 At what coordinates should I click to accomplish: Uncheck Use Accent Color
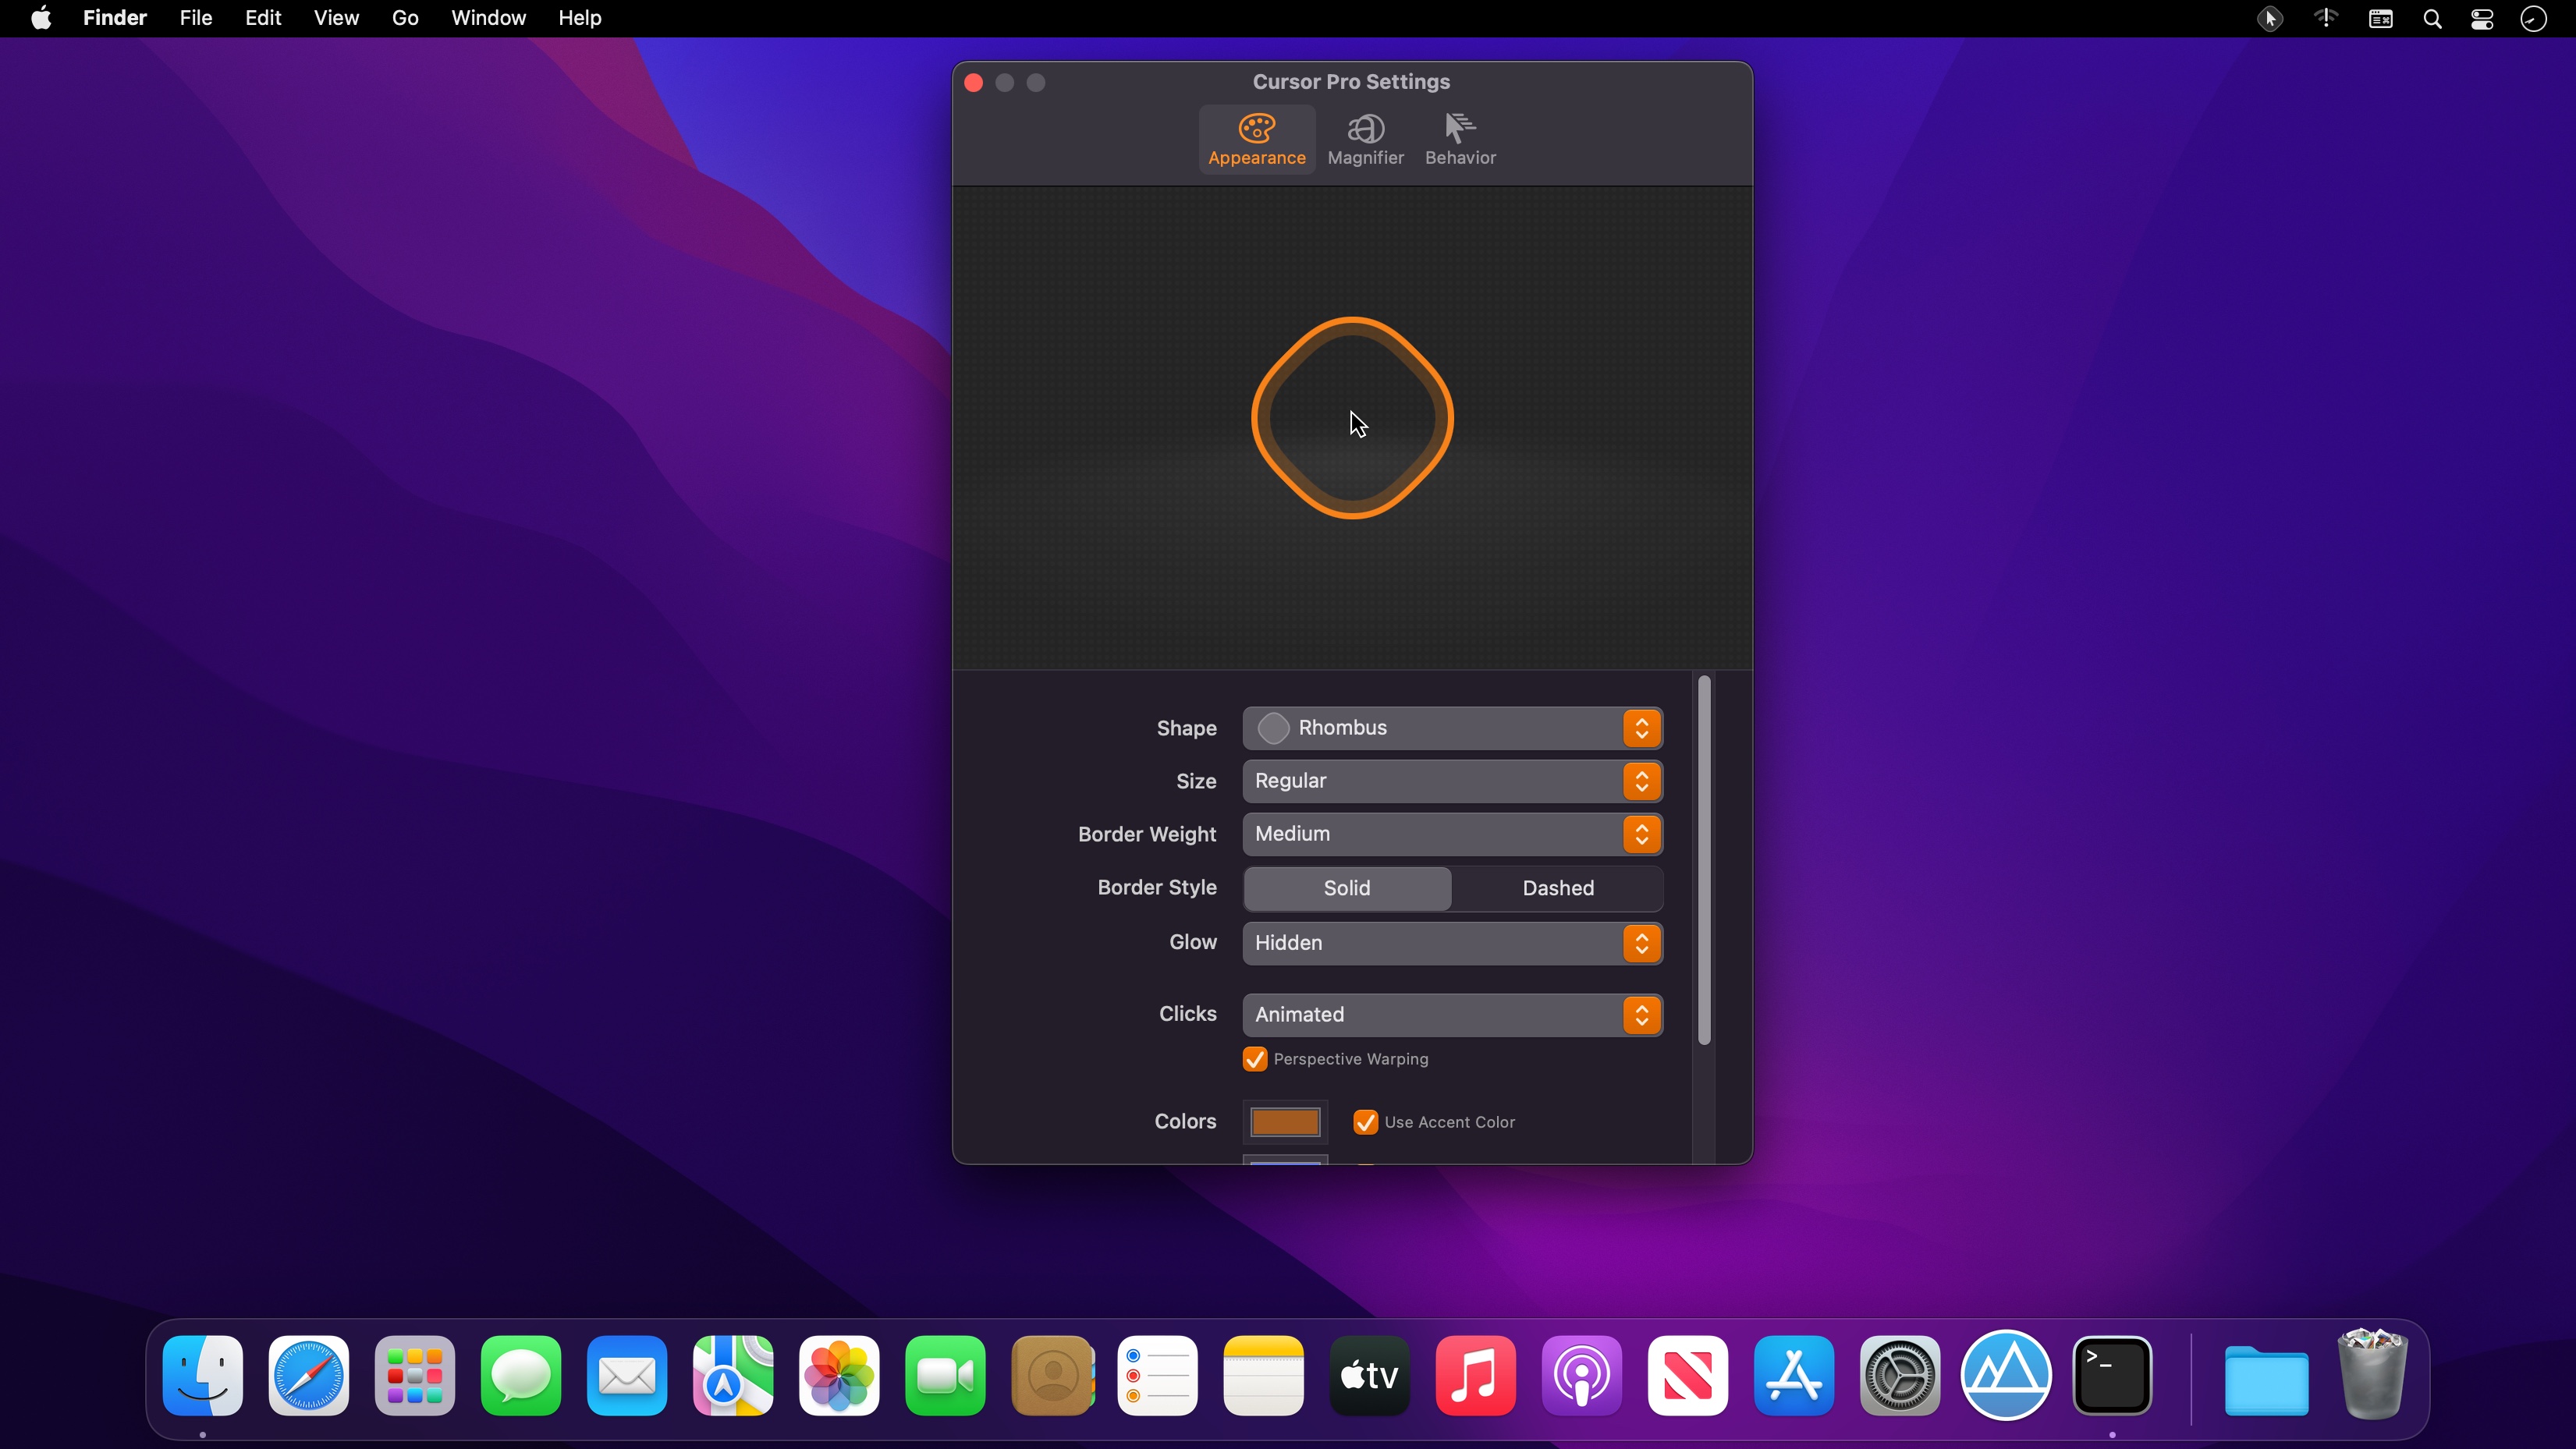[1365, 1122]
